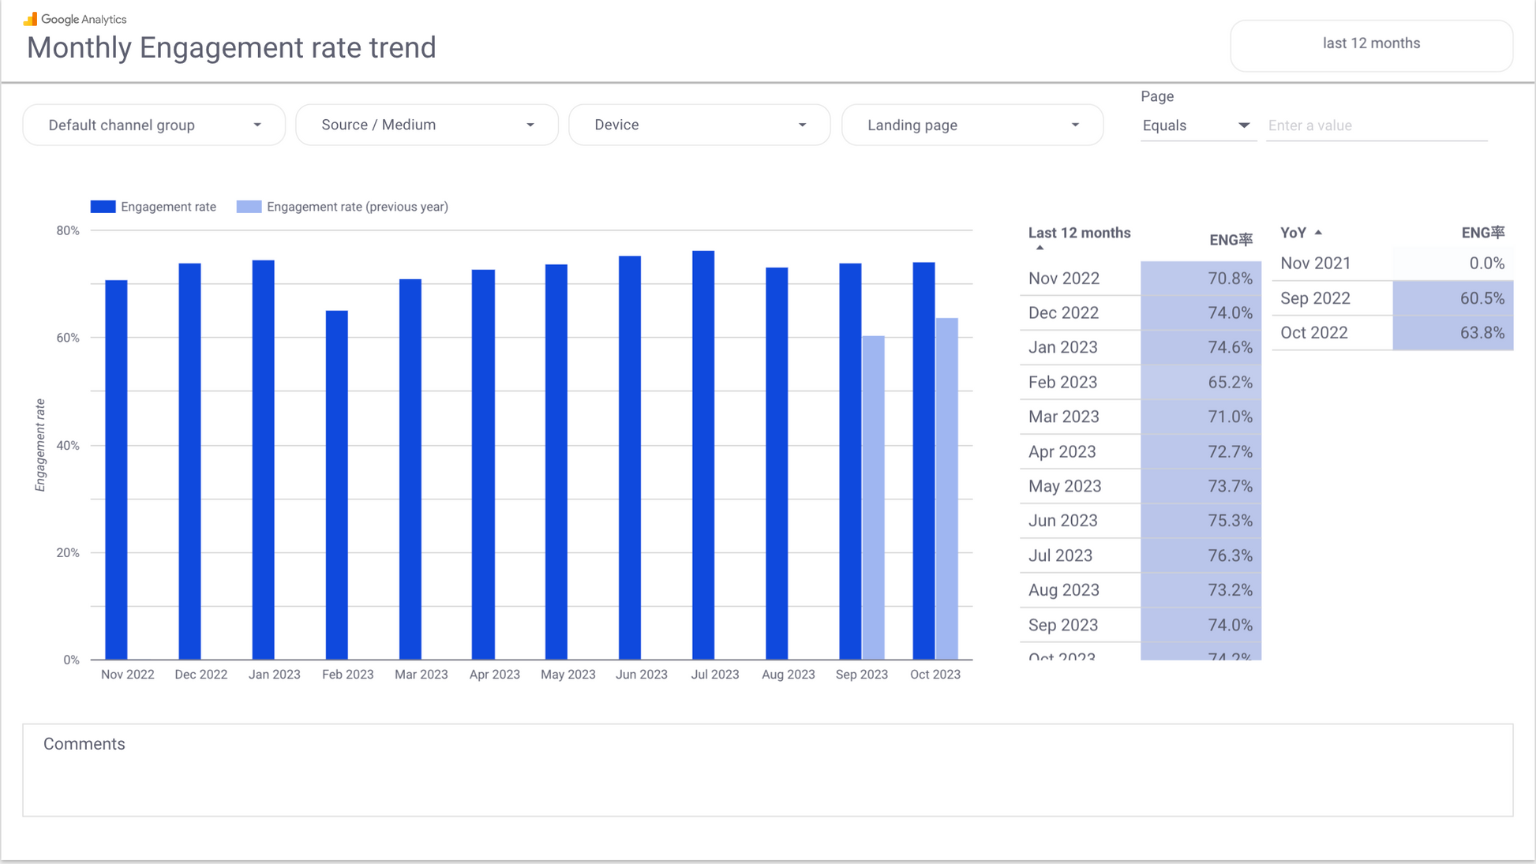Expand the Landing page filter

(972, 125)
